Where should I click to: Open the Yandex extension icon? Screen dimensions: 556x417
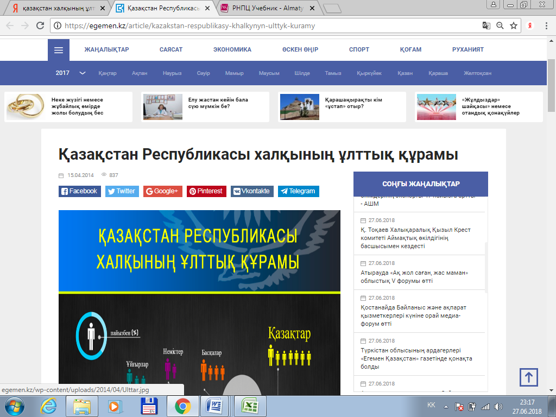click(x=530, y=26)
